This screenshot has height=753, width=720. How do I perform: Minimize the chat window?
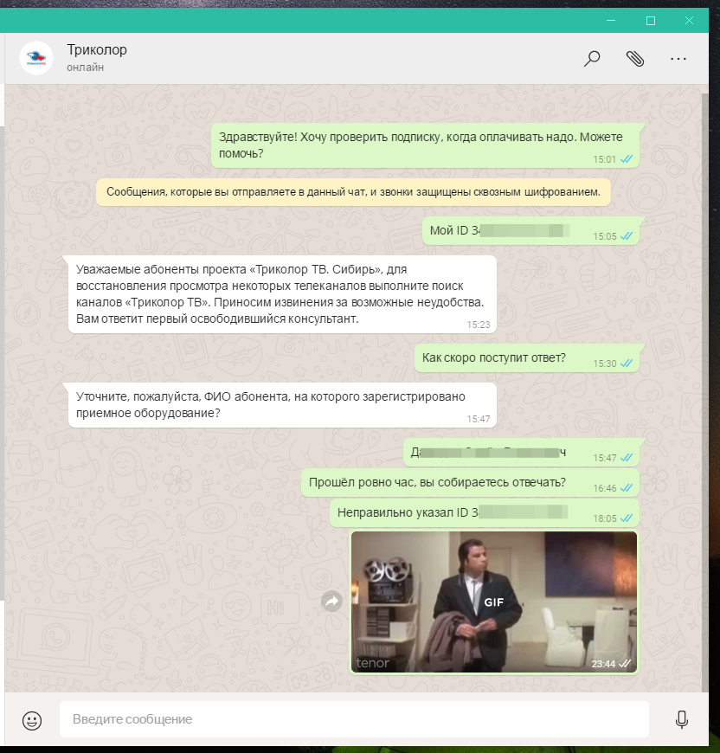pos(611,21)
